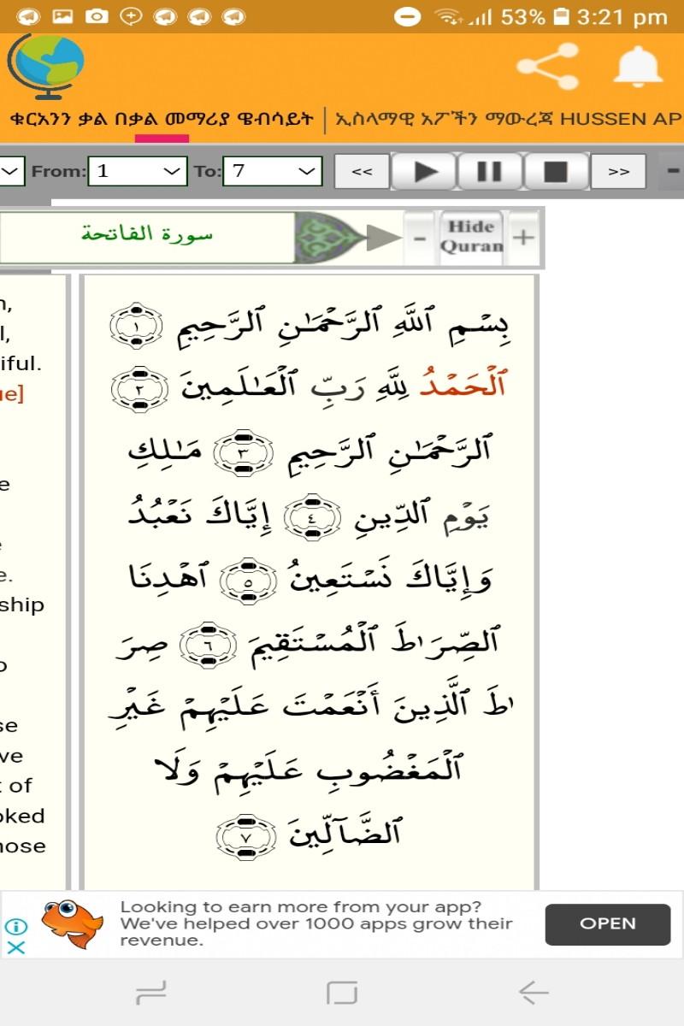Viewport: 684px width, 1026px height.
Task: Open the notifications bell
Action: (x=640, y=67)
